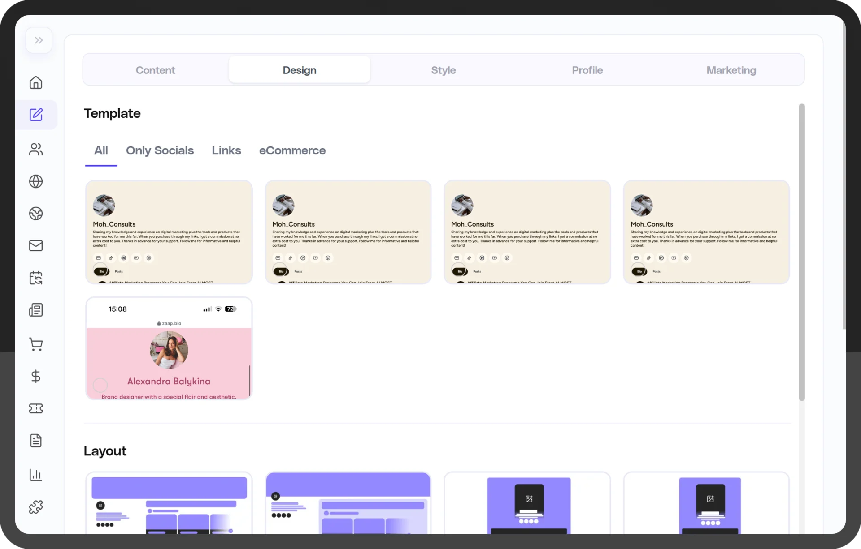This screenshot has height=549, width=861.
Task: Click the dollar sign earnings icon
Action: tap(36, 376)
